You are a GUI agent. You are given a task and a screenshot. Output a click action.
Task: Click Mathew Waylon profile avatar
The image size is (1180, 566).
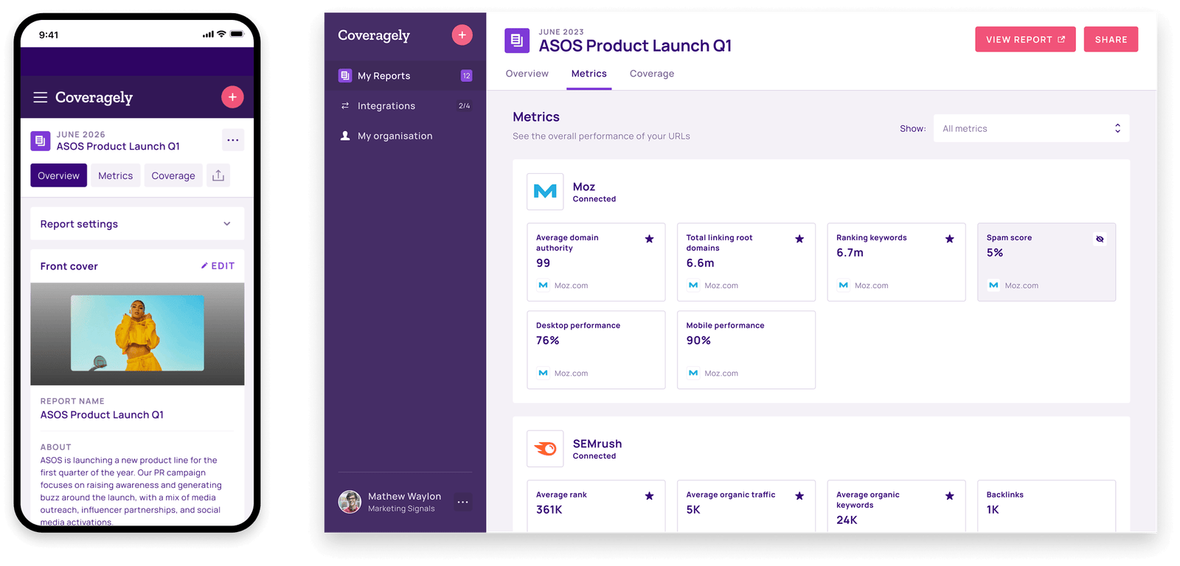point(350,502)
